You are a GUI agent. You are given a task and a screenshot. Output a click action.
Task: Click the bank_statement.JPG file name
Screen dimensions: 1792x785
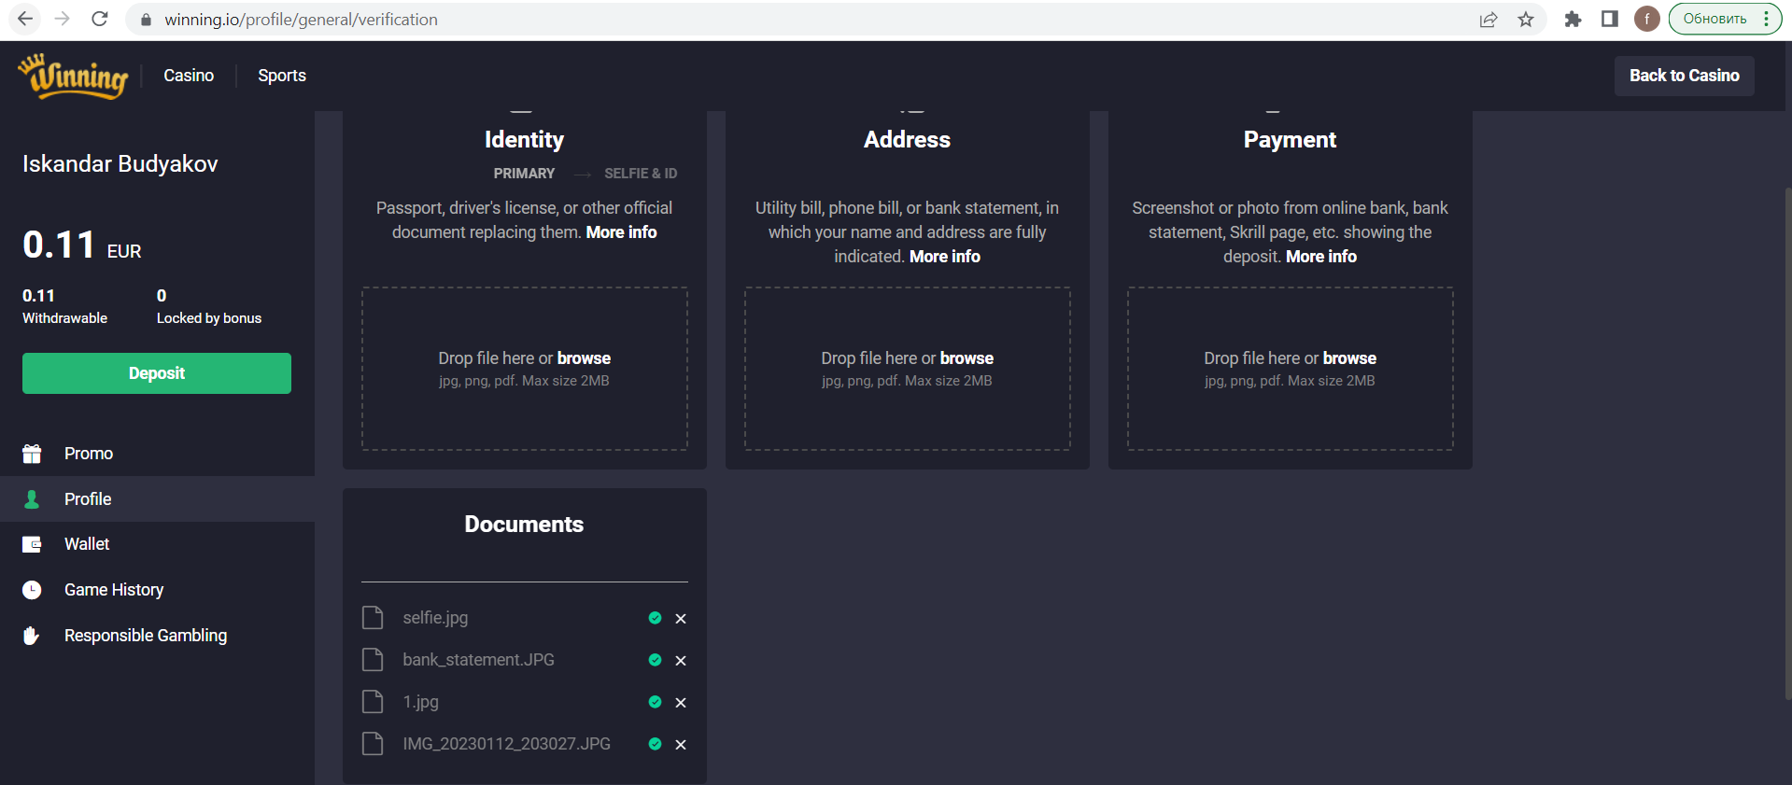coord(478,660)
